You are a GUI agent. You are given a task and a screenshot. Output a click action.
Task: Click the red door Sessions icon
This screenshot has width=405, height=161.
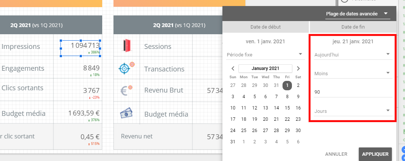tap(126, 45)
